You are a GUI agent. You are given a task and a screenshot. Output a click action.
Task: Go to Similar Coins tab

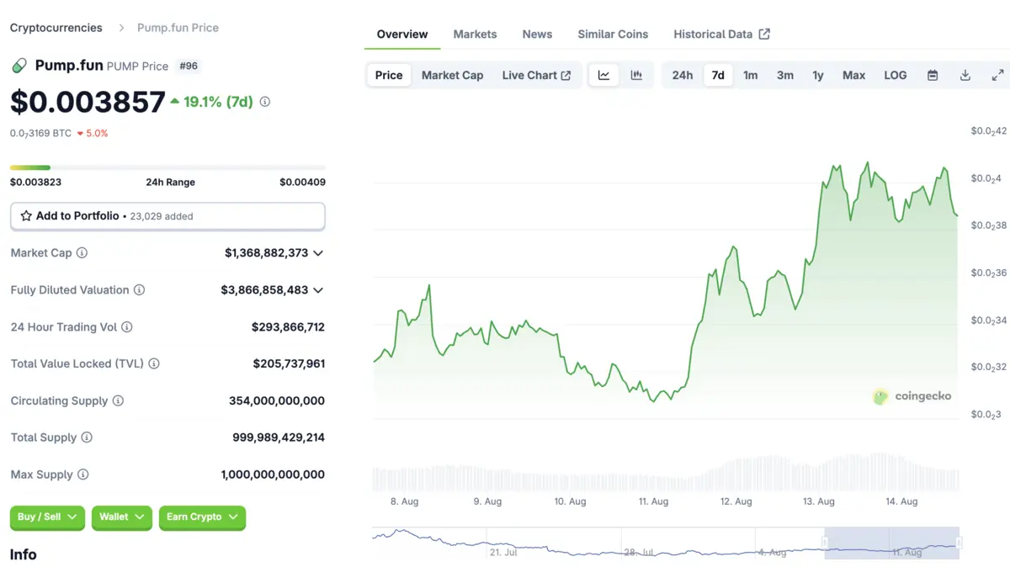click(x=613, y=34)
